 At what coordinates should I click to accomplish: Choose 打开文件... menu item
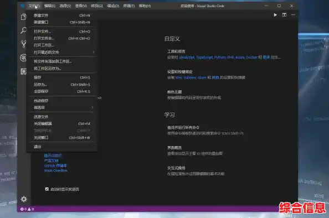[x=61, y=32]
